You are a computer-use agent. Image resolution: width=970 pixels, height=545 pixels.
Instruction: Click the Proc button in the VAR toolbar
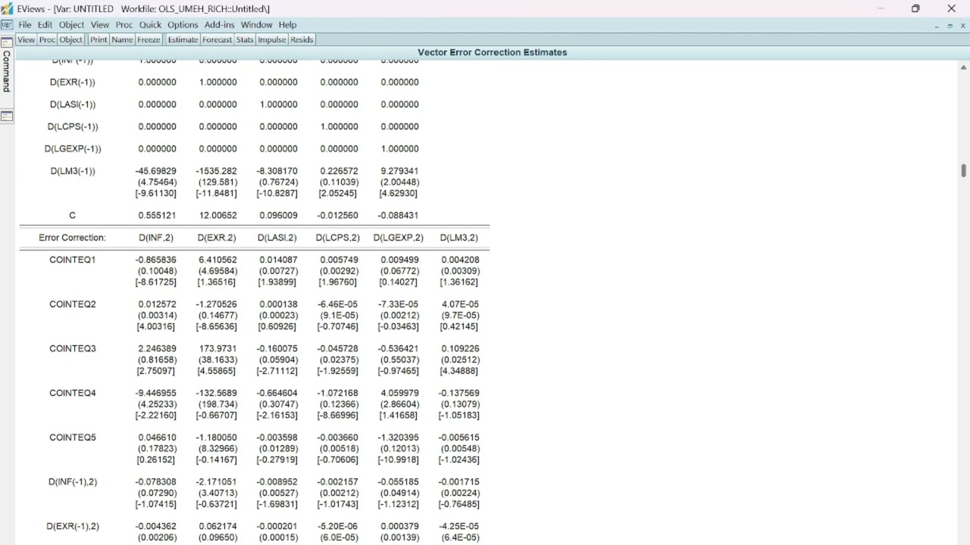coord(47,39)
